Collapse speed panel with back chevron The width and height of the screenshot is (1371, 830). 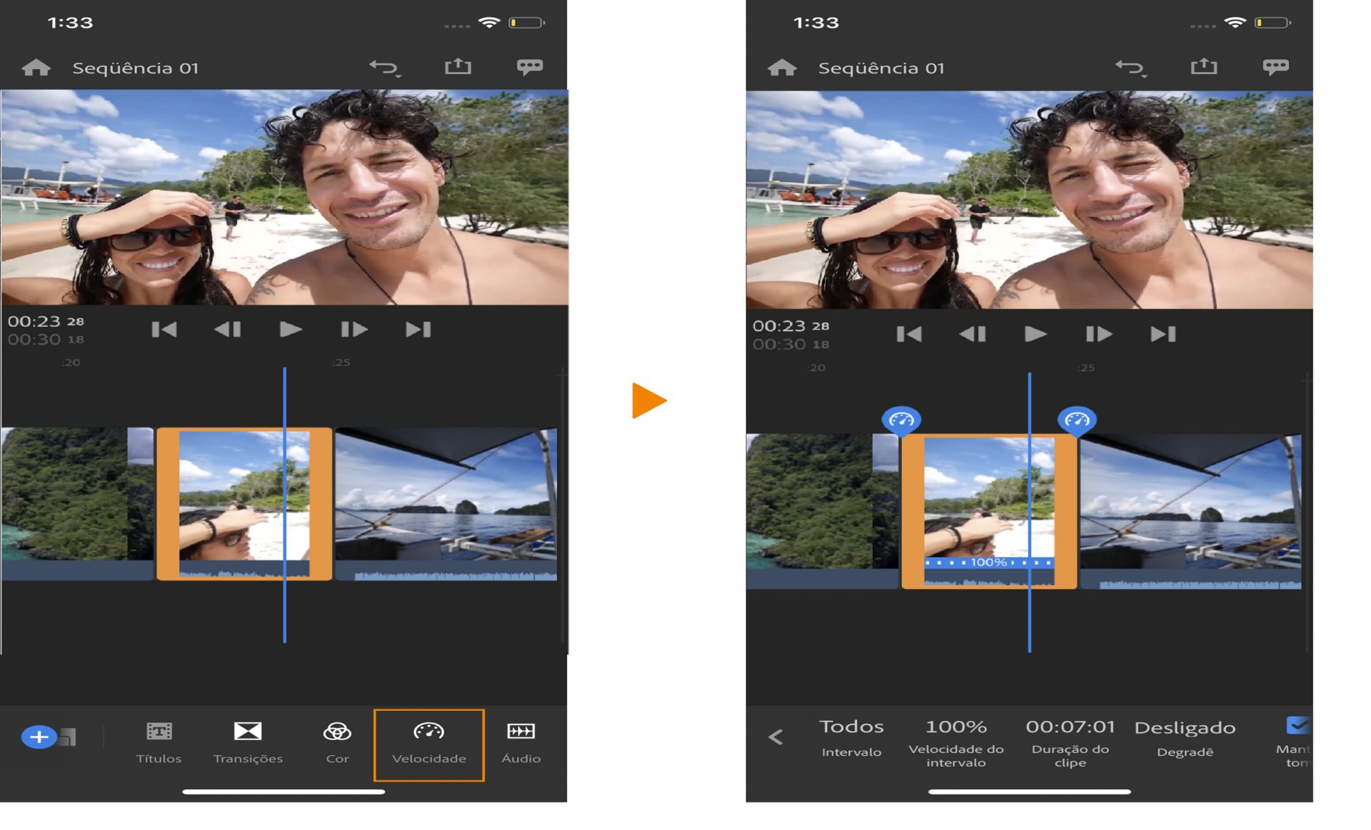[x=776, y=737]
